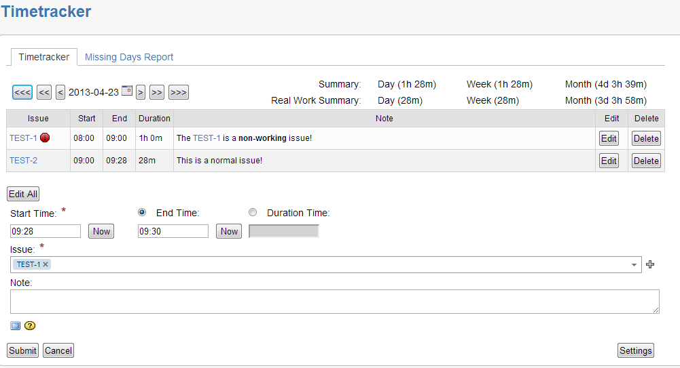Open the calendar date picker icon
Viewport: 680px width, 368px height.
(x=126, y=91)
